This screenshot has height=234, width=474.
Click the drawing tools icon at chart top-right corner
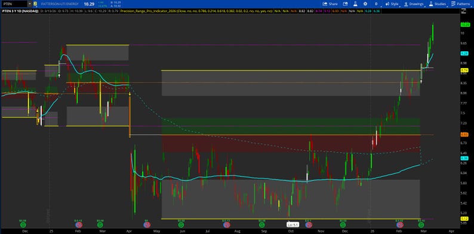point(464,11)
